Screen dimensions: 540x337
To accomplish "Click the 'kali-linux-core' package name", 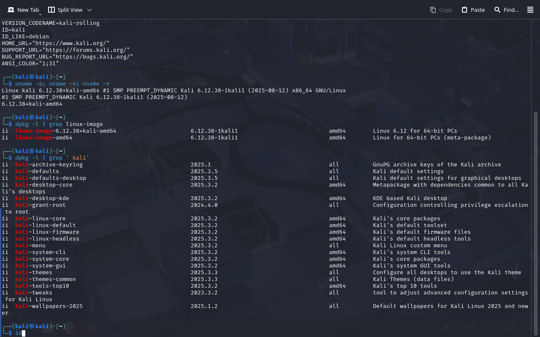I will 40,219.
